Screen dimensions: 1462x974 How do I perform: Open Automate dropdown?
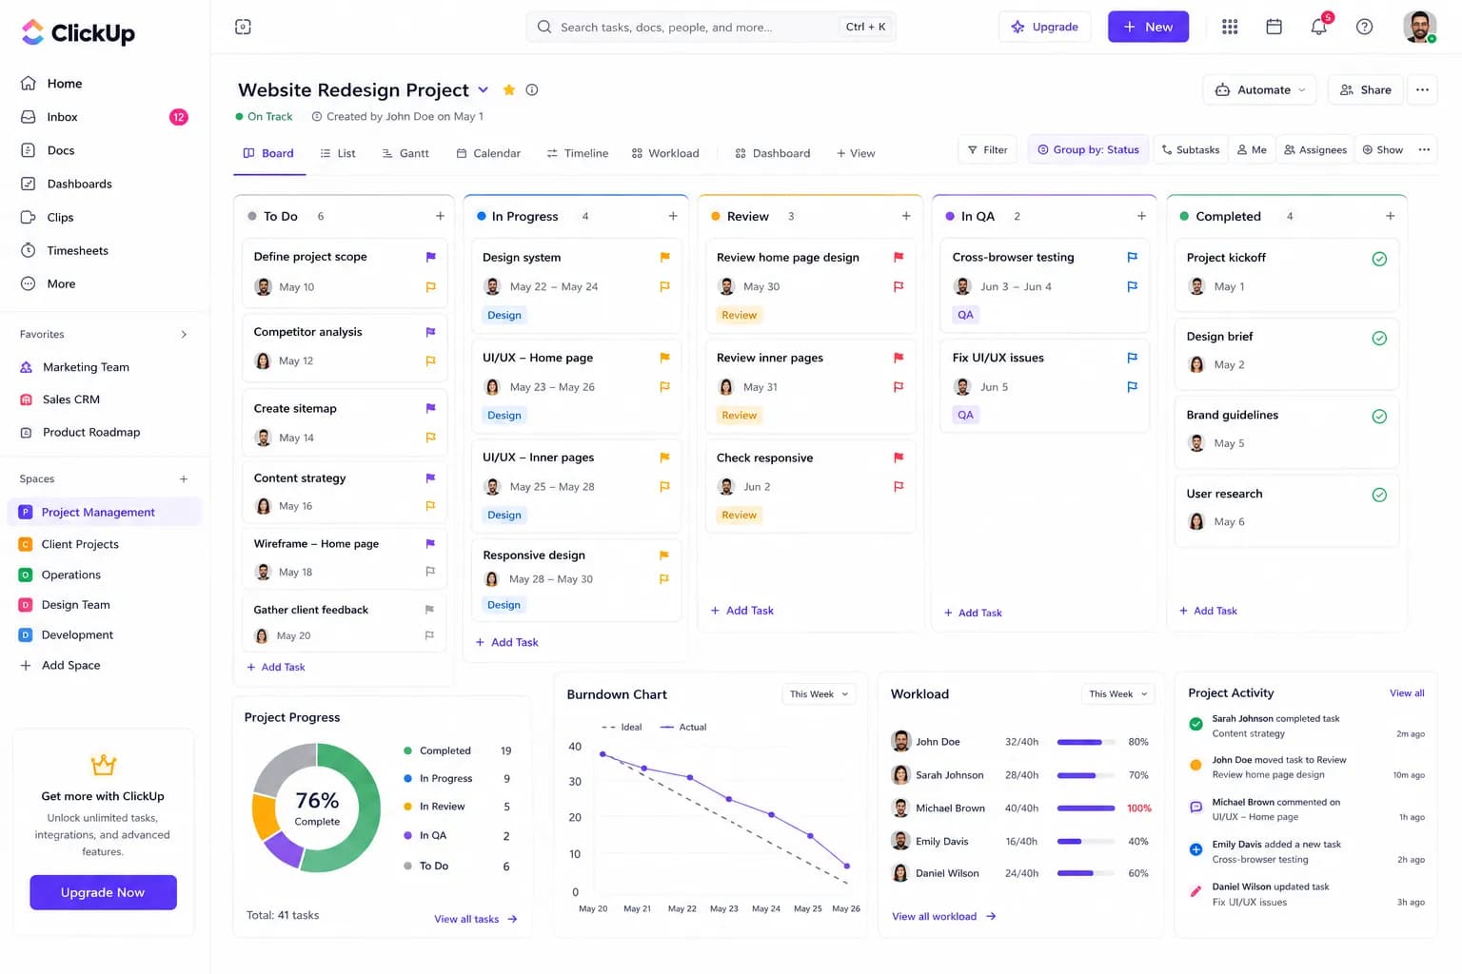pyautogui.click(x=1260, y=89)
